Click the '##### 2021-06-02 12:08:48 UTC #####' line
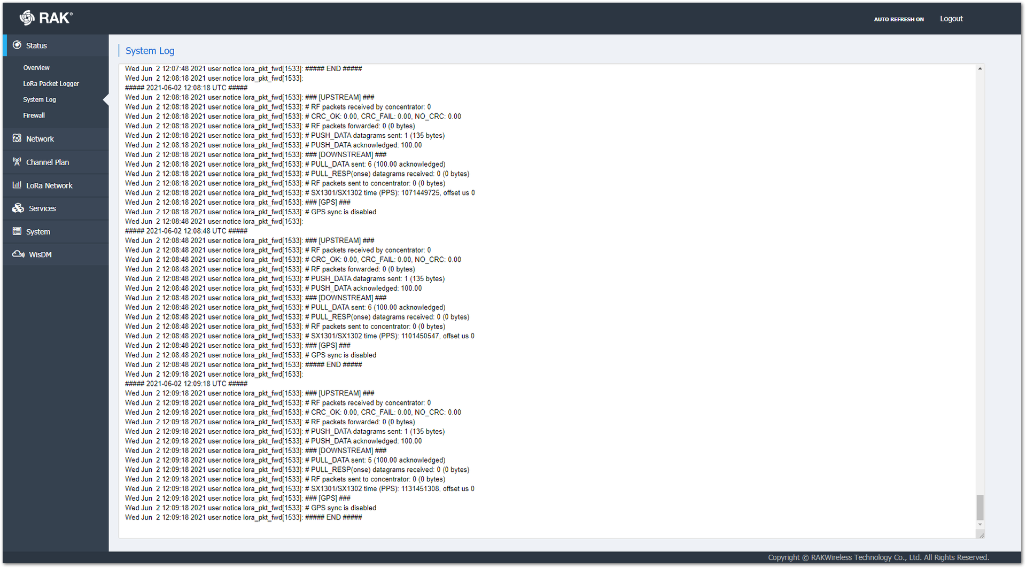This screenshot has width=1026, height=568. (x=186, y=231)
